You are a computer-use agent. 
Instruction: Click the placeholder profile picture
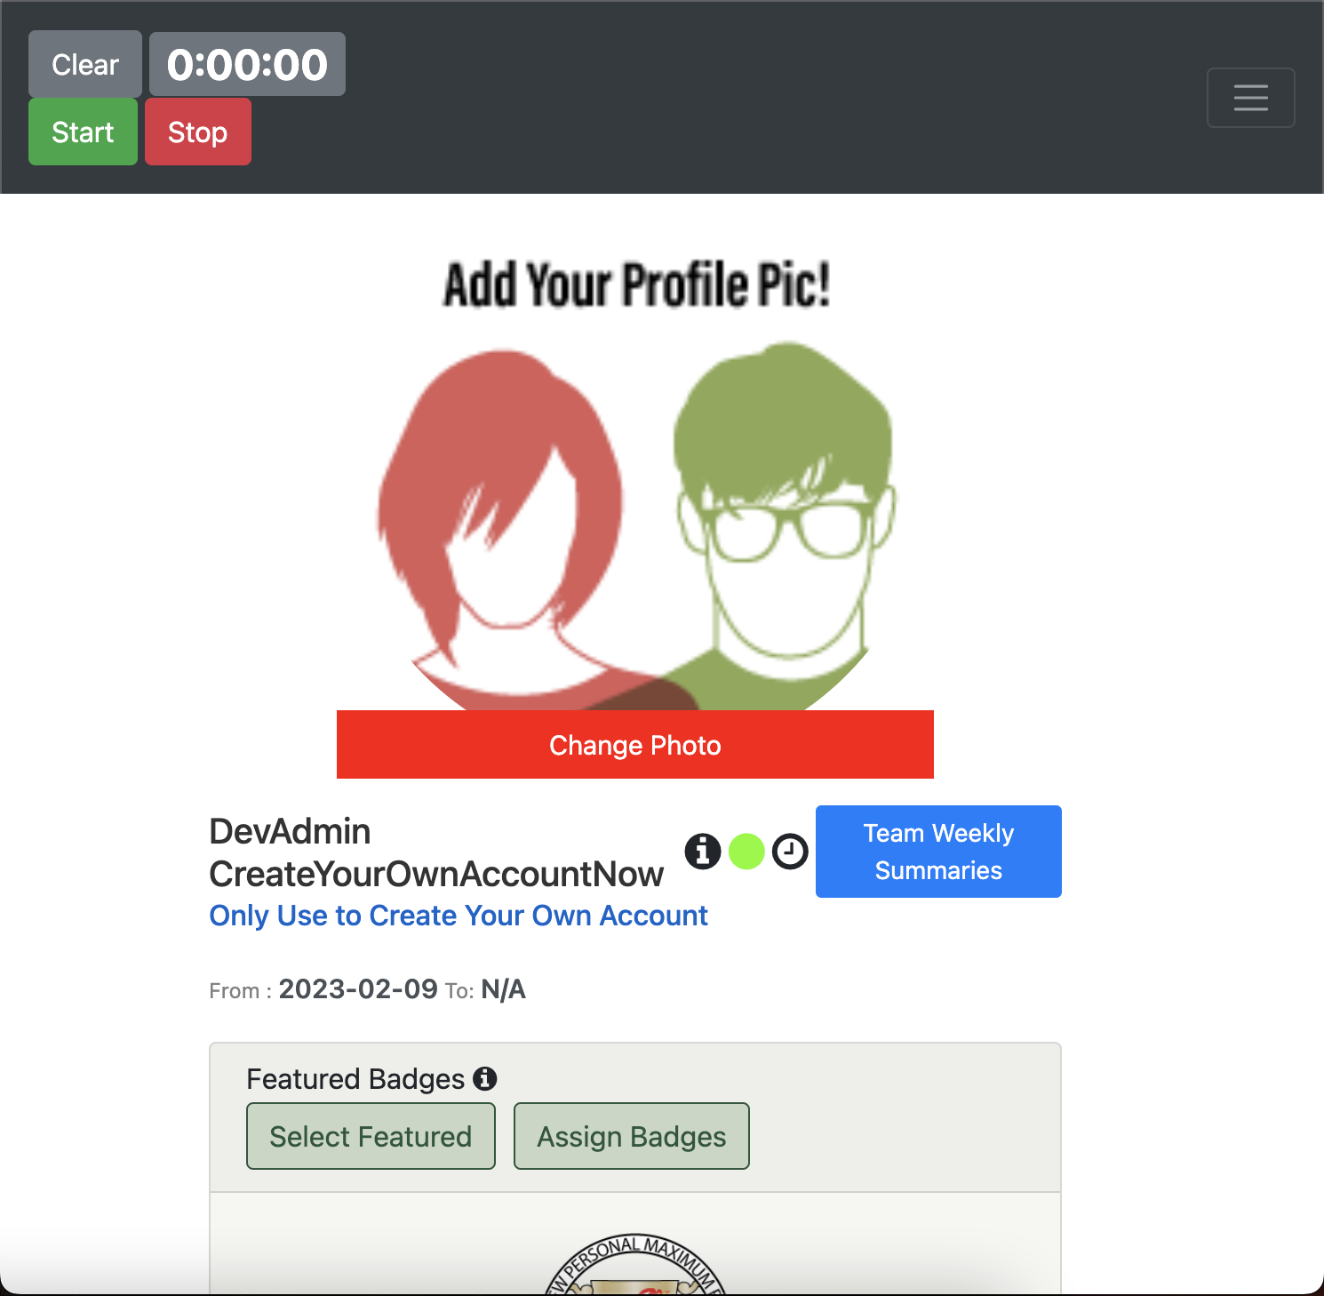(x=635, y=480)
